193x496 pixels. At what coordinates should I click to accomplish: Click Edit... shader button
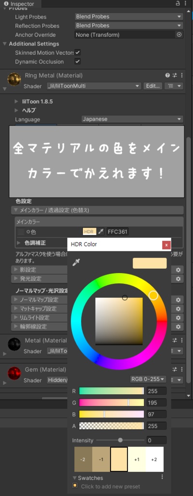(x=153, y=86)
